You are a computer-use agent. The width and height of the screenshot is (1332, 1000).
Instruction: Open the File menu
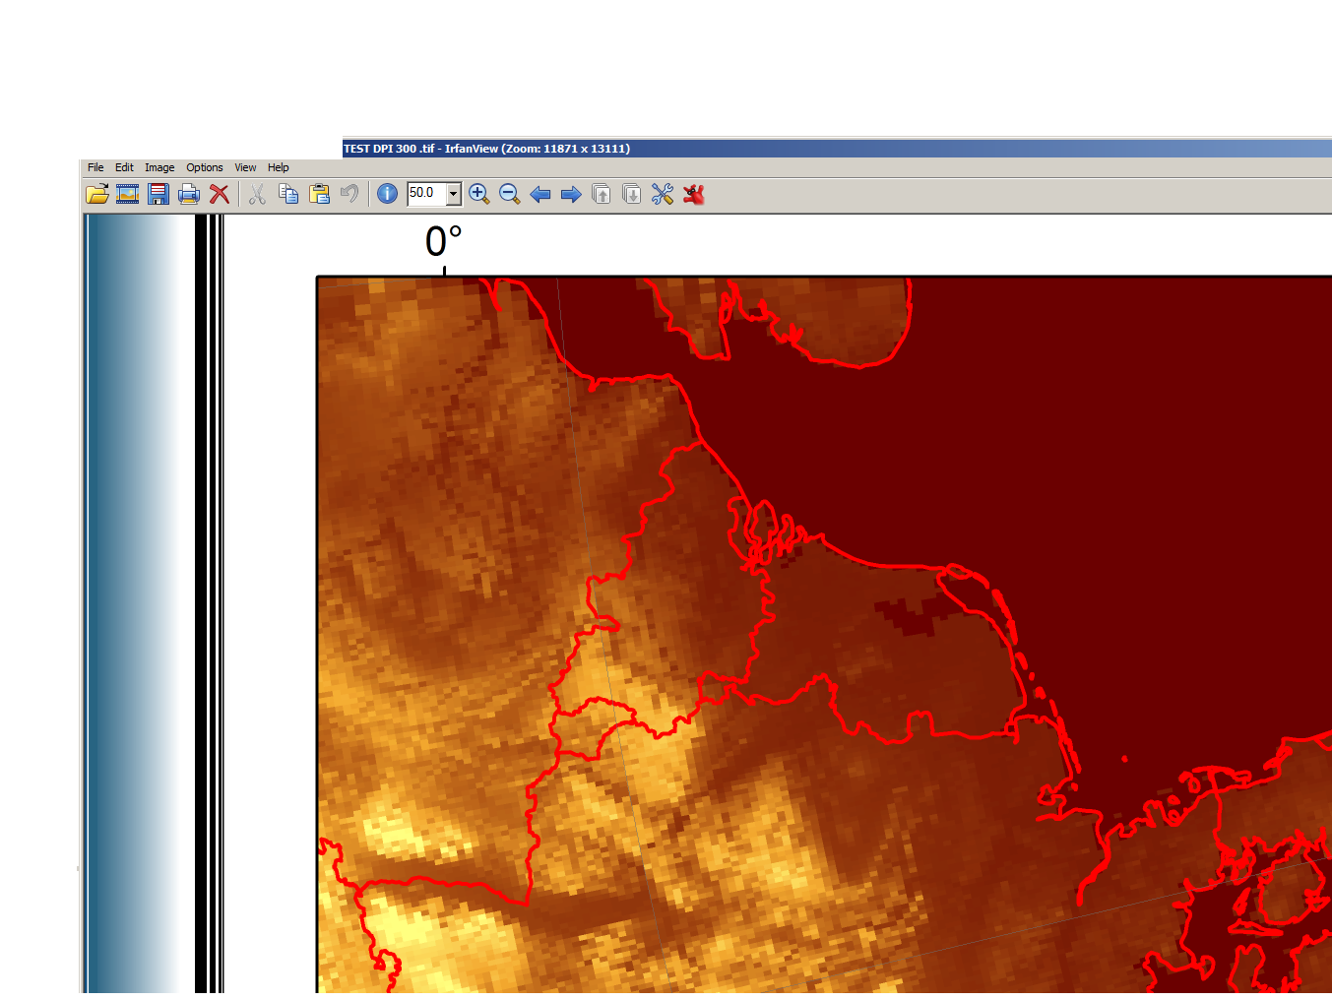point(95,167)
